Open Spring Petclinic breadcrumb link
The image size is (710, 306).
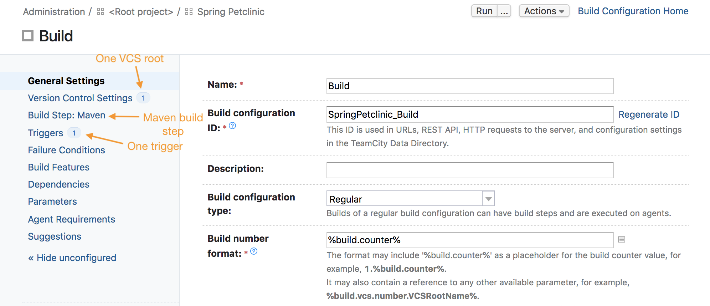pyautogui.click(x=231, y=12)
